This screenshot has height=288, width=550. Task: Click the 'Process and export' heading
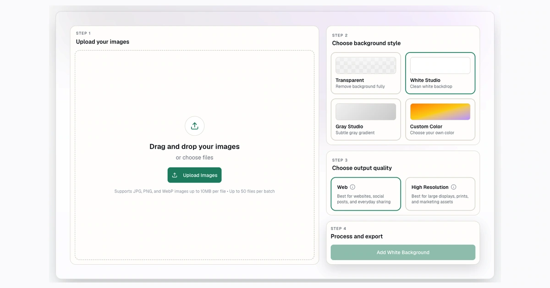coord(357,236)
